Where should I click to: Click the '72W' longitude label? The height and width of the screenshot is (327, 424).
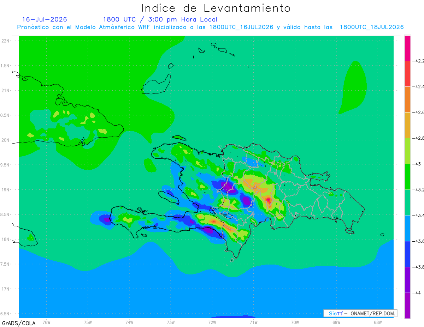[212, 322]
